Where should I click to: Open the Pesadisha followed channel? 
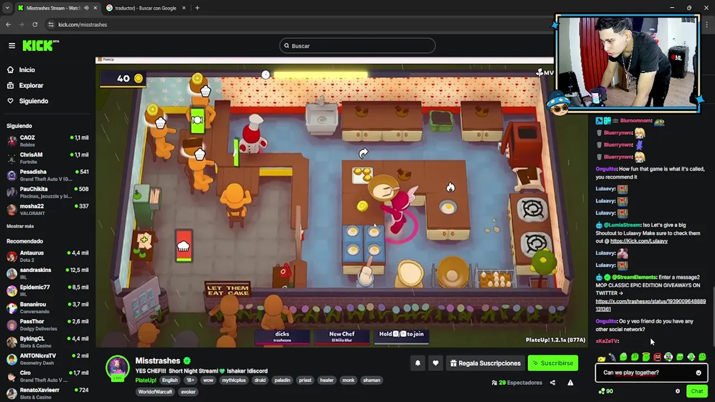pyautogui.click(x=47, y=175)
